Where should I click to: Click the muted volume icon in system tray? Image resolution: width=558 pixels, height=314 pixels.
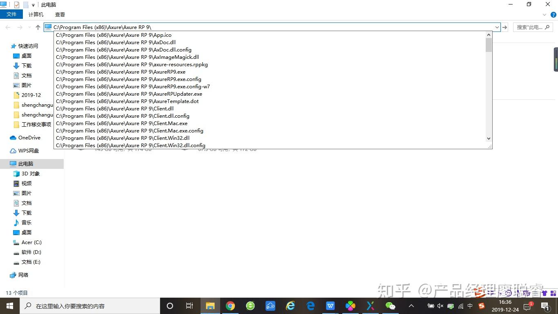point(440,306)
